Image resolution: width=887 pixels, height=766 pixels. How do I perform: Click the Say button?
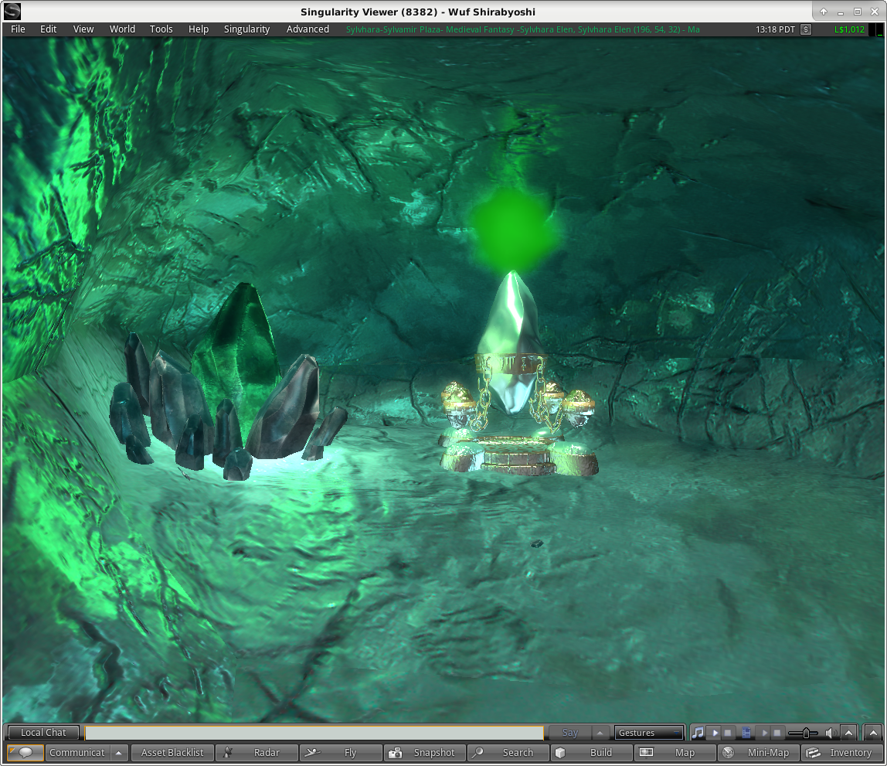569,733
